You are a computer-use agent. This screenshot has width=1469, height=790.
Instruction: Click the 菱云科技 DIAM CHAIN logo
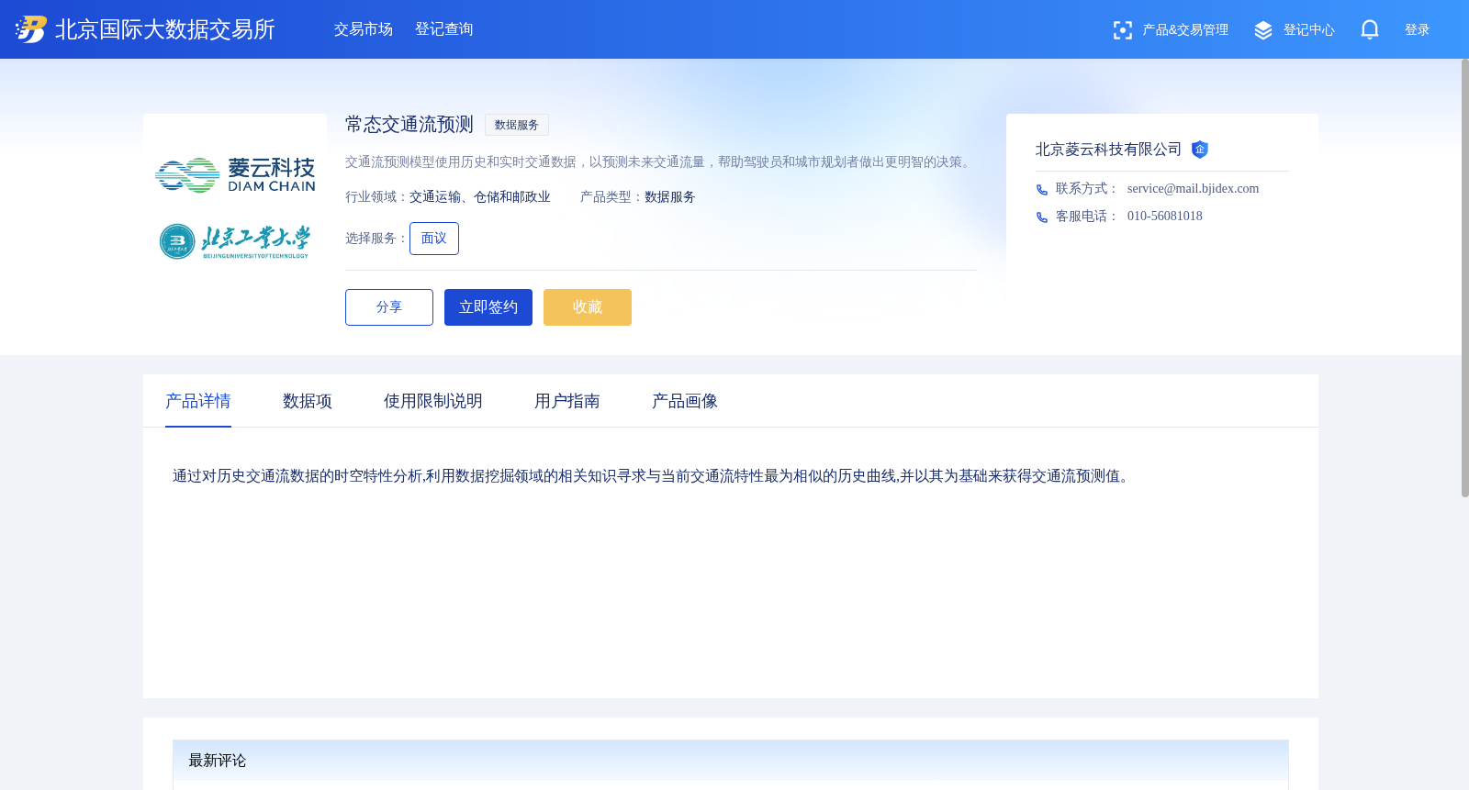point(235,174)
